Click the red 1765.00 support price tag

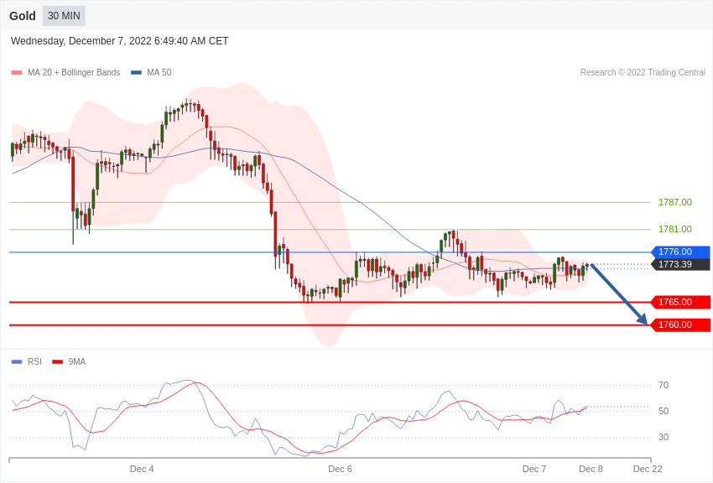point(681,302)
